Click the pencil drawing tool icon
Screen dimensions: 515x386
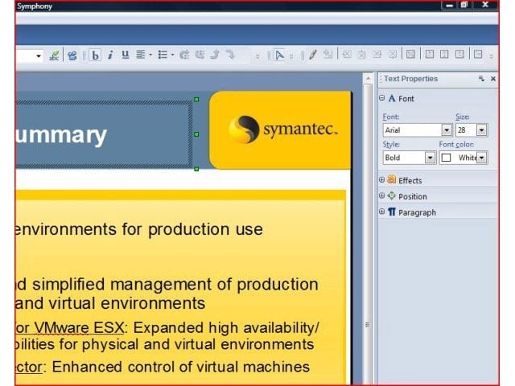pos(313,55)
